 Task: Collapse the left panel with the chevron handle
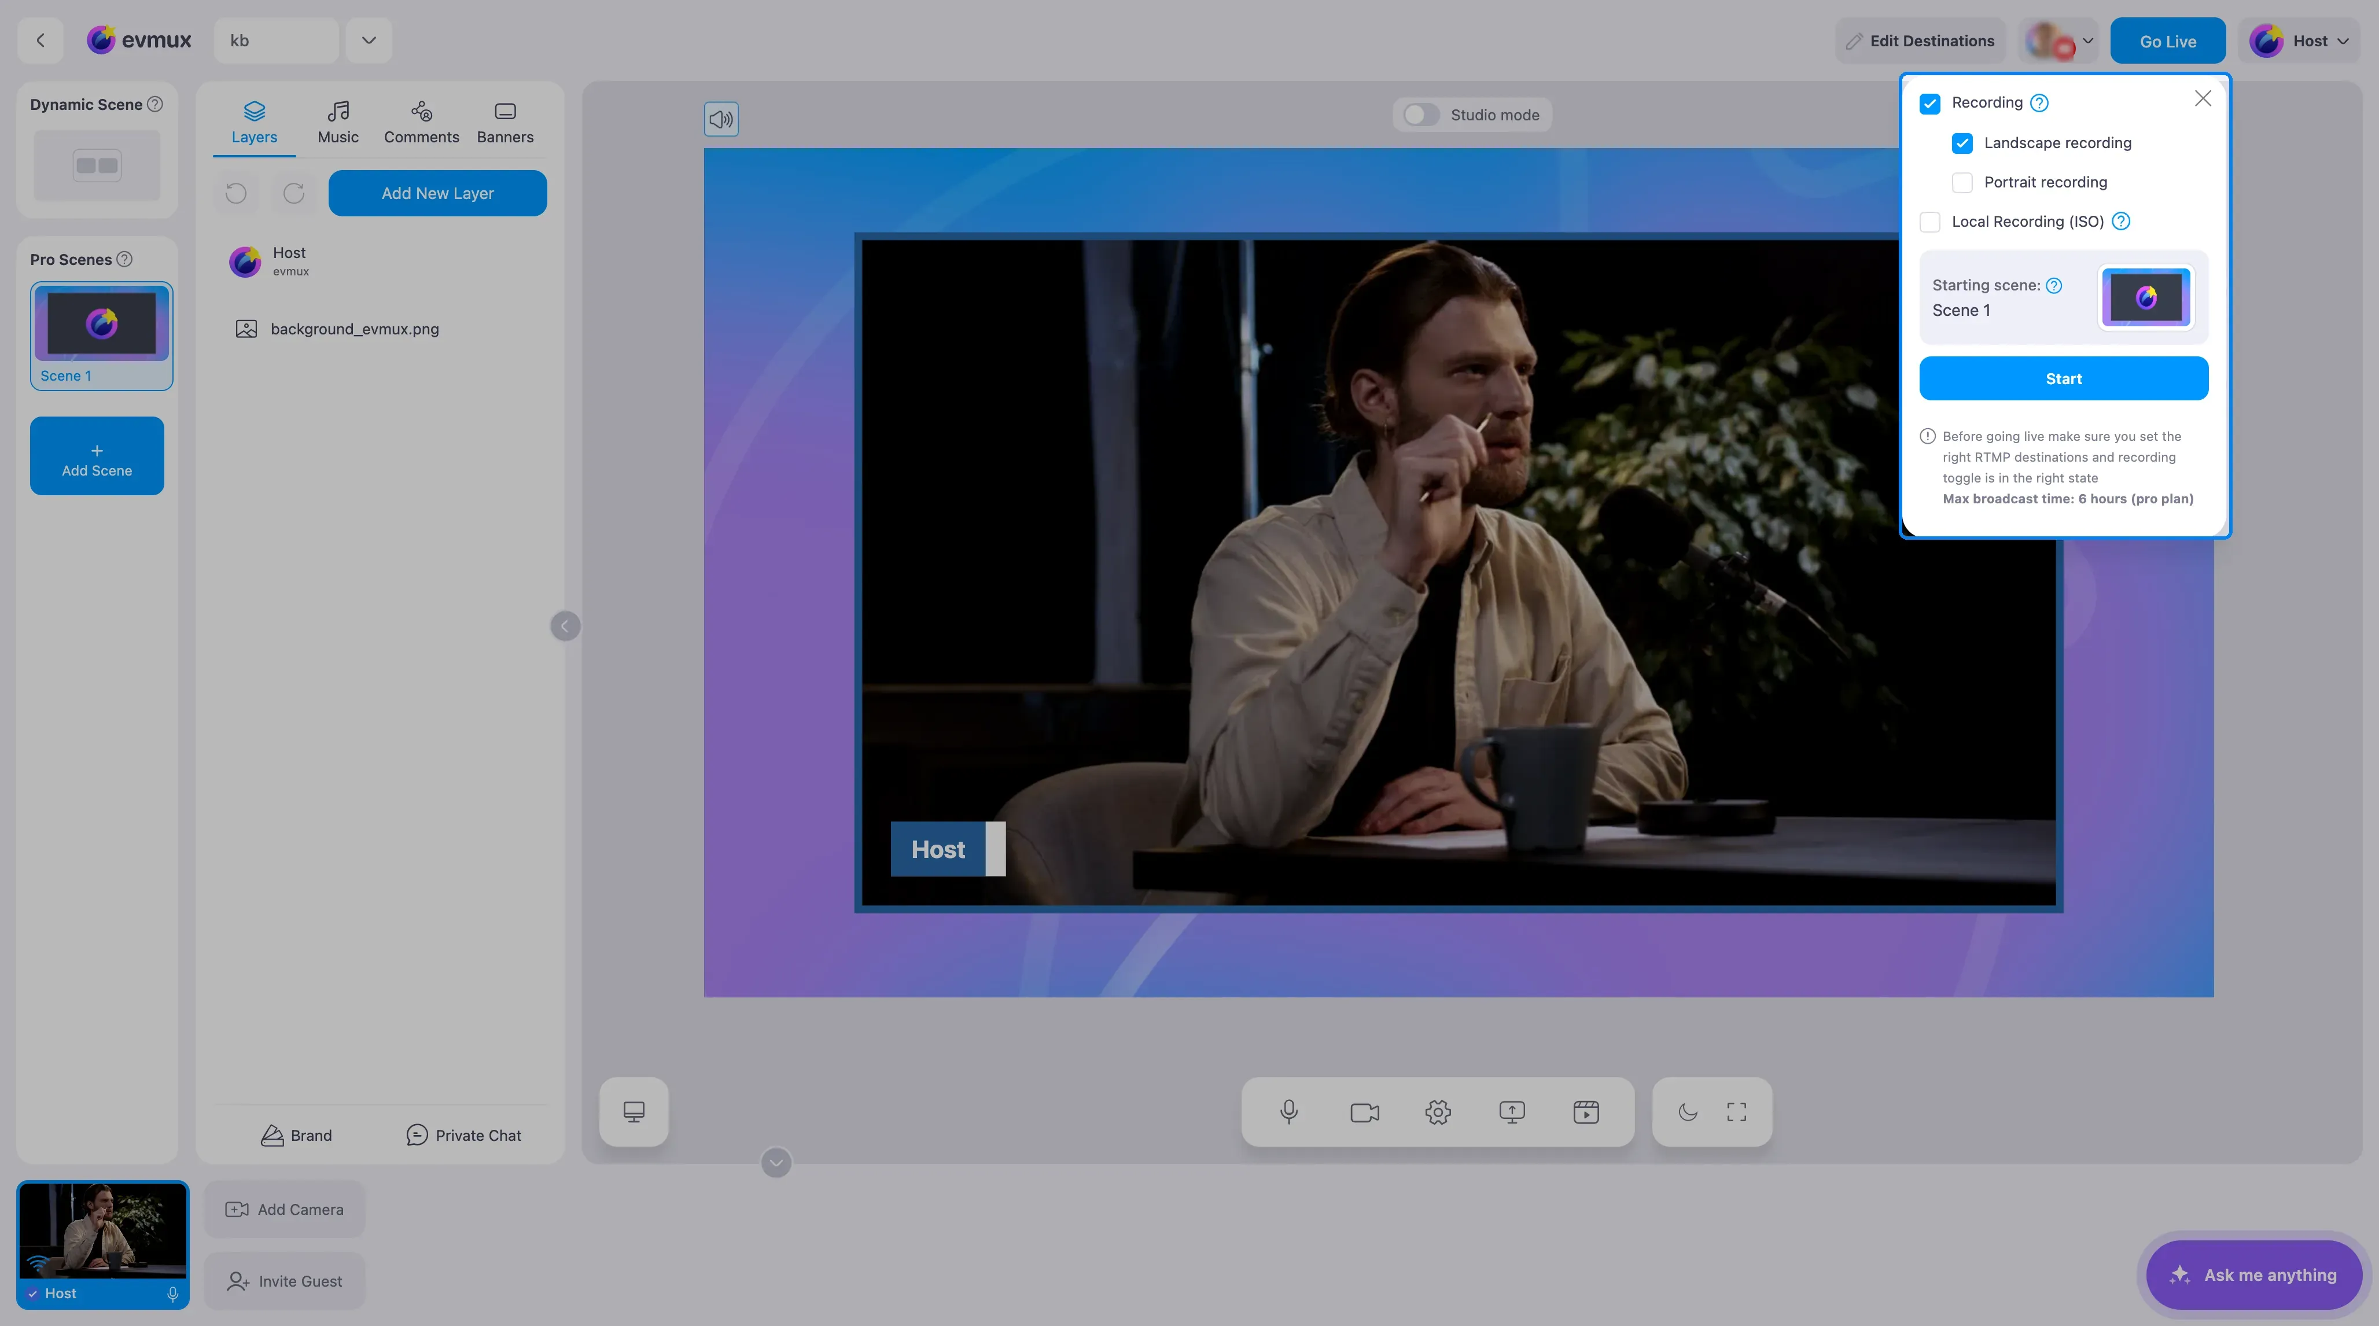(565, 626)
